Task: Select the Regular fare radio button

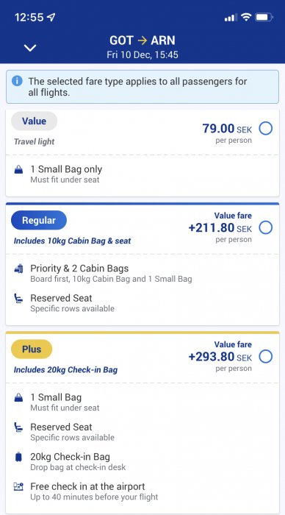Action: (x=266, y=227)
